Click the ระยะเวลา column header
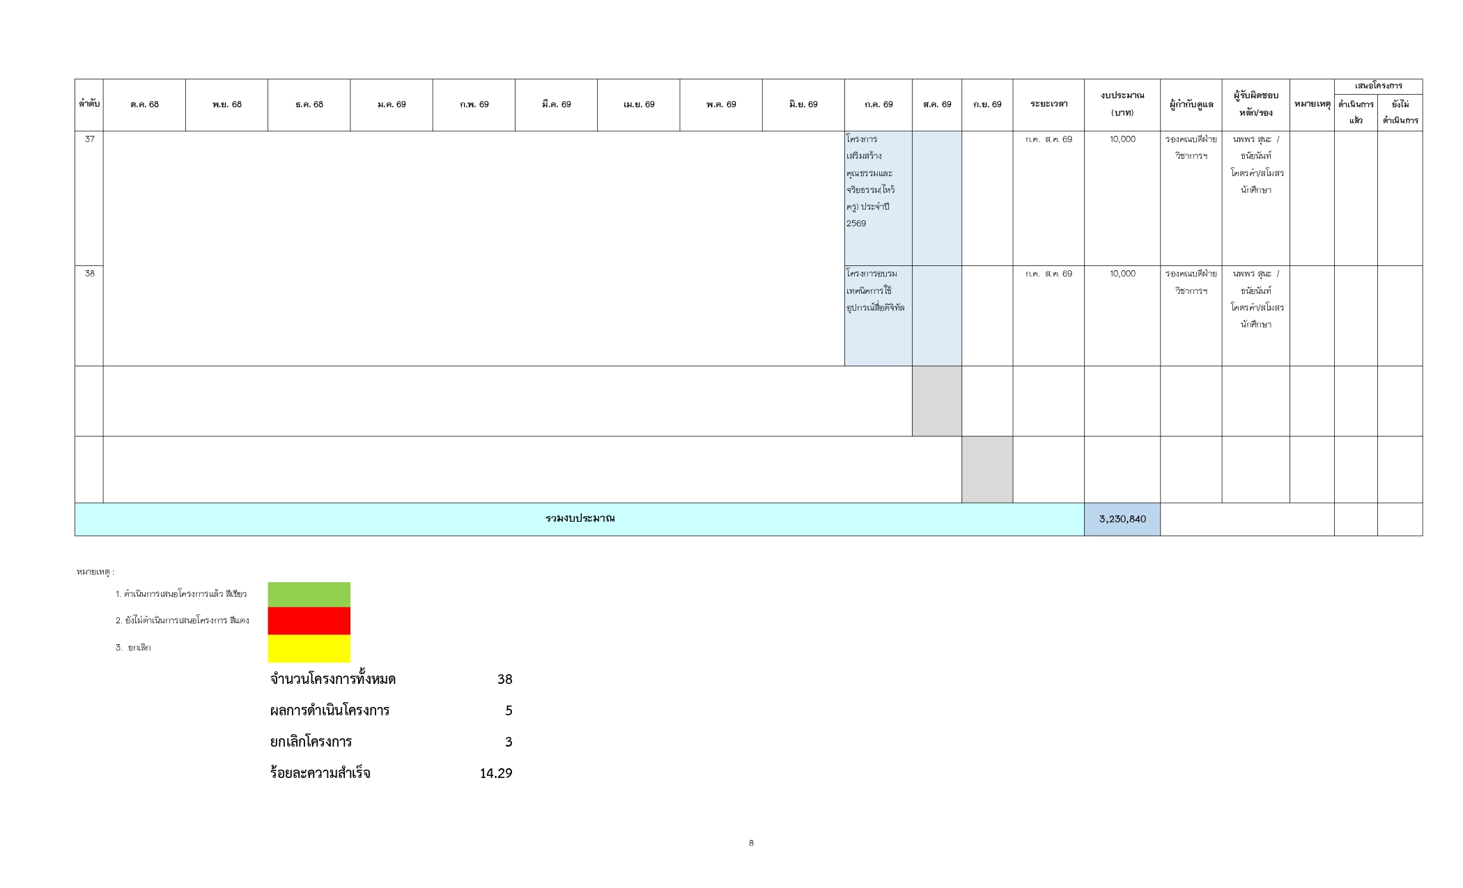 point(1048,104)
